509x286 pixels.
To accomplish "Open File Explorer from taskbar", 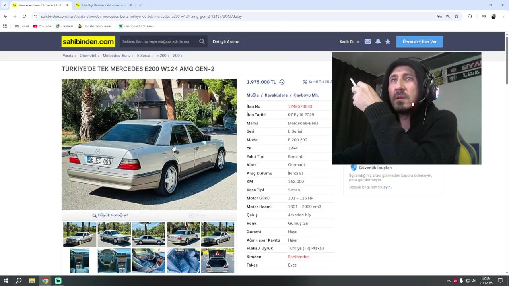I will pyautogui.click(x=32, y=281).
